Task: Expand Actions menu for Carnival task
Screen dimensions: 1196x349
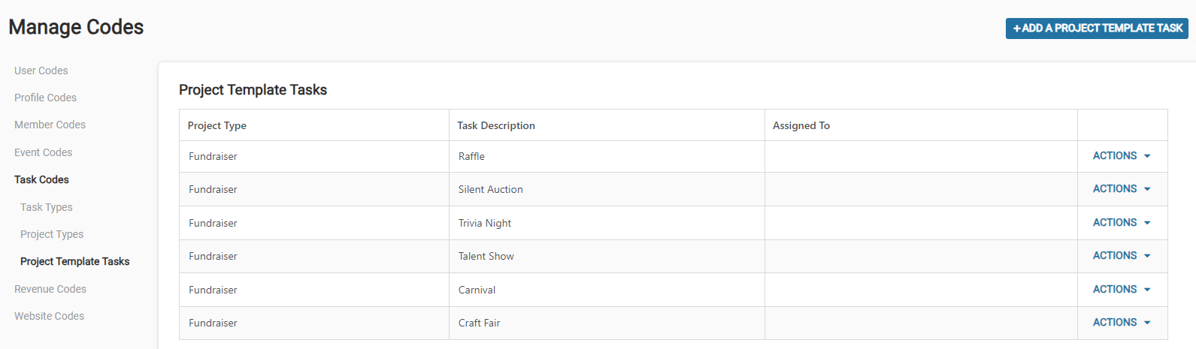Action: pos(1122,290)
